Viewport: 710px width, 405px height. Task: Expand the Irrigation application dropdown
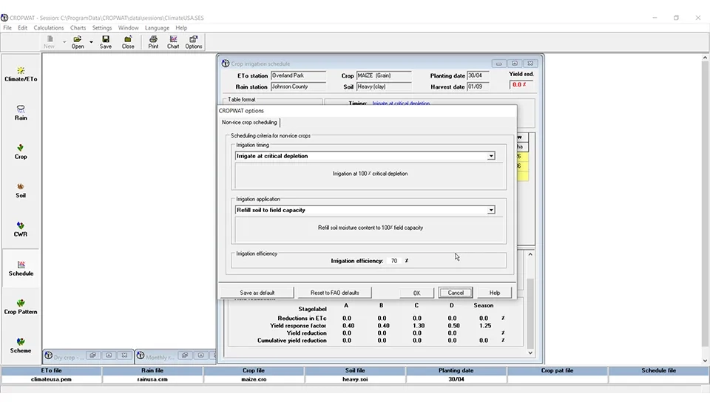pyautogui.click(x=491, y=210)
